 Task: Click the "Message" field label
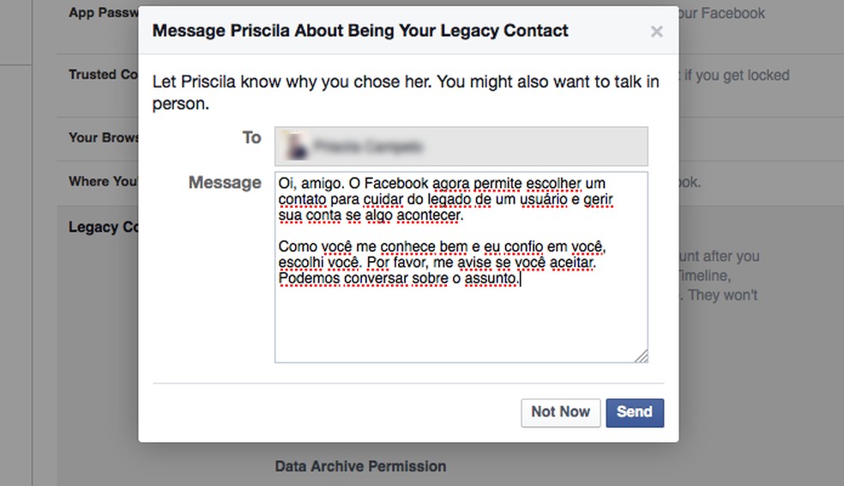click(225, 183)
